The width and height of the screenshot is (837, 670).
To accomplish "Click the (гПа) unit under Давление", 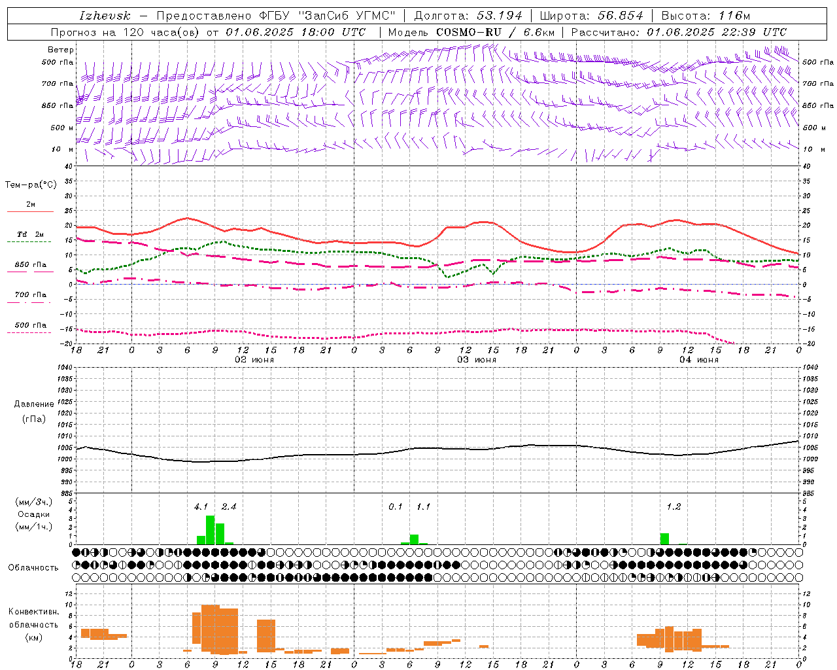I will tap(34, 419).
